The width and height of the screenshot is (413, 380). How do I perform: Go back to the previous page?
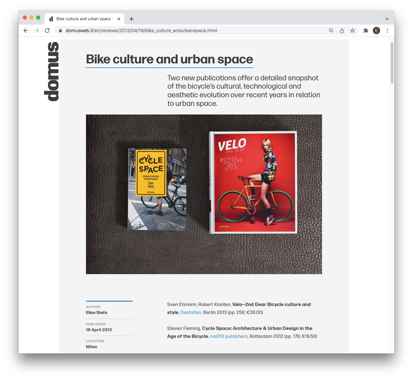[x=26, y=31]
